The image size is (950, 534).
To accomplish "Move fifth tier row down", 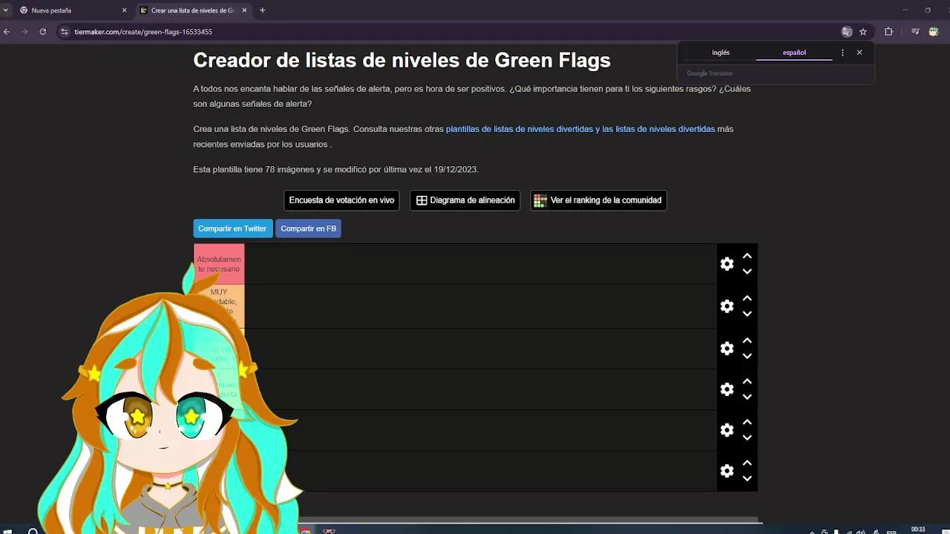I will (x=747, y=438).
